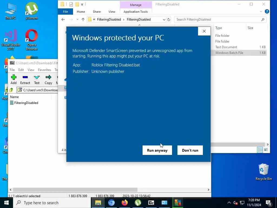Viewport: 277px width, 208px height.
Task: Click 7-Zip scroll right arrow
Action: 208,190
